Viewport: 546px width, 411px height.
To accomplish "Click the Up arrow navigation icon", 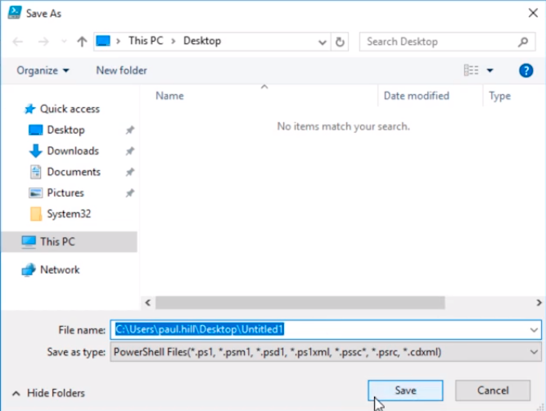I will (82, 42).
